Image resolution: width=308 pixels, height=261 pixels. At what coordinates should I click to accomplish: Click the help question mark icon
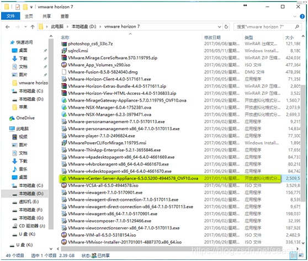click(x=302, y=17)
